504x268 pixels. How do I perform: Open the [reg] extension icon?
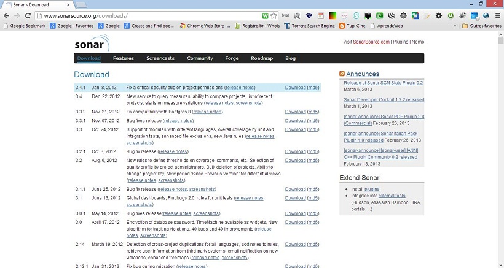(x=285, y=15)
